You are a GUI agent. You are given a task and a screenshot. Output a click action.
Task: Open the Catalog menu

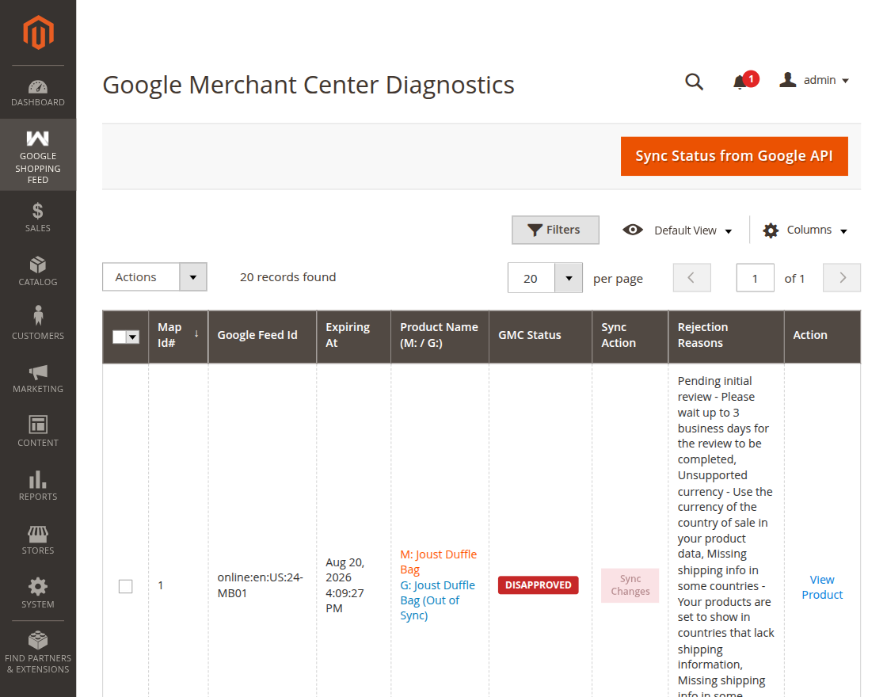[38, 272]
